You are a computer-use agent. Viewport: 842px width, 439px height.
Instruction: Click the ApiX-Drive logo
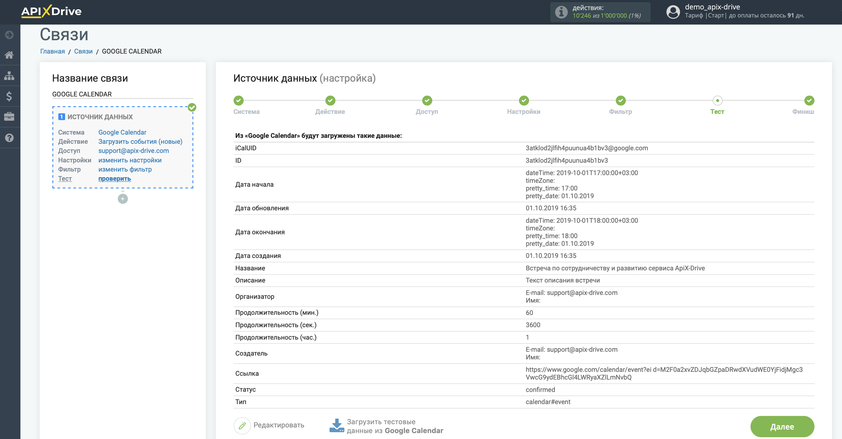coord(51,12)
